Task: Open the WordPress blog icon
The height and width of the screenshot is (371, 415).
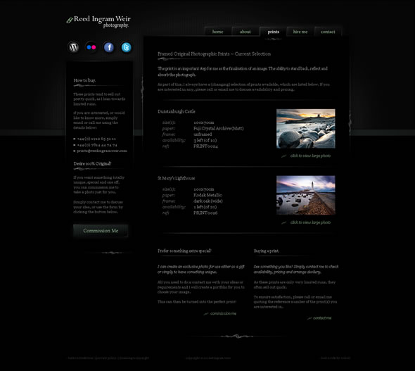Action: pyautogui.click(x=74, y=47)
